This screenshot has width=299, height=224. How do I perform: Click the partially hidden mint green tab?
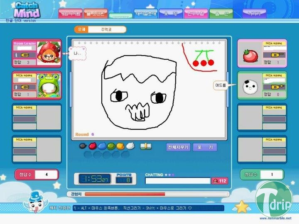[121, 16]
